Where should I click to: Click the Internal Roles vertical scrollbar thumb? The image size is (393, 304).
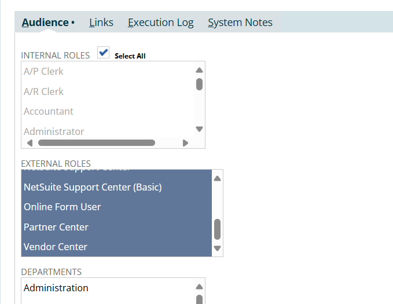(x=199, y=84)
